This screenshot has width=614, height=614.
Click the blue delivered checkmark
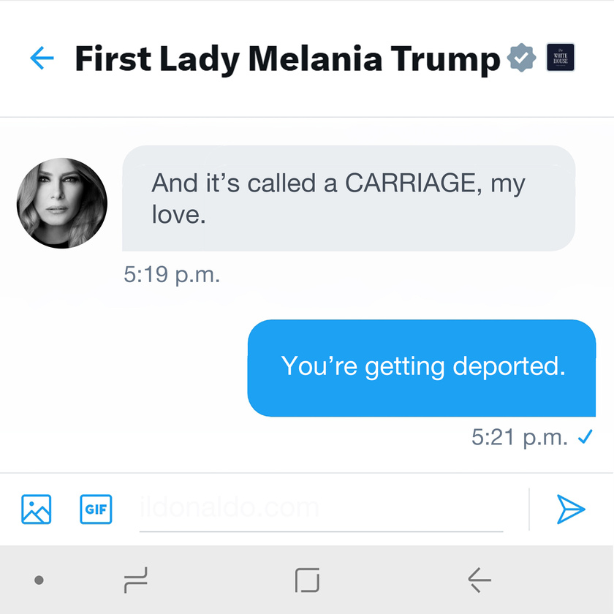point(585,436)
